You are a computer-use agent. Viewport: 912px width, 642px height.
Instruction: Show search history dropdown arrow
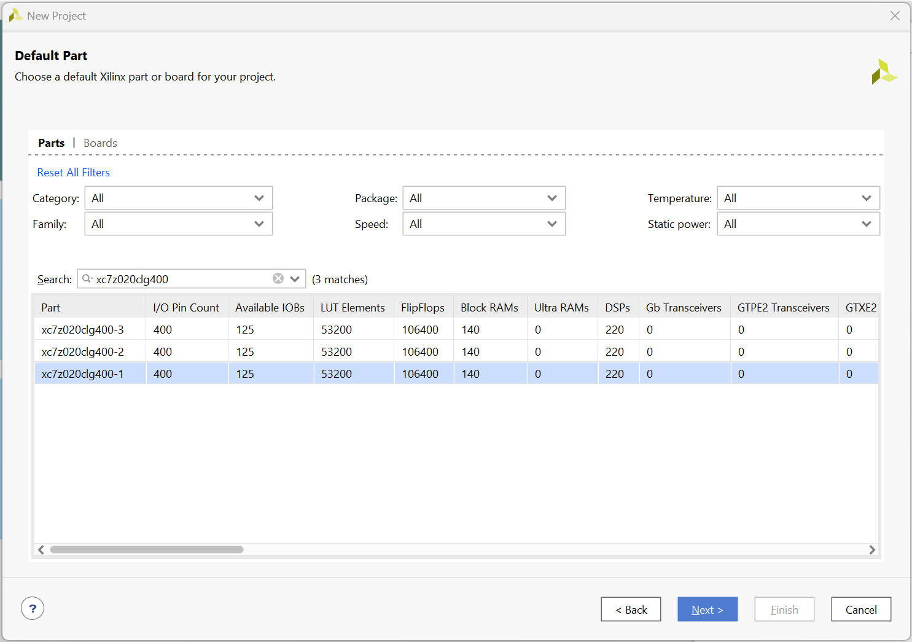295,279
